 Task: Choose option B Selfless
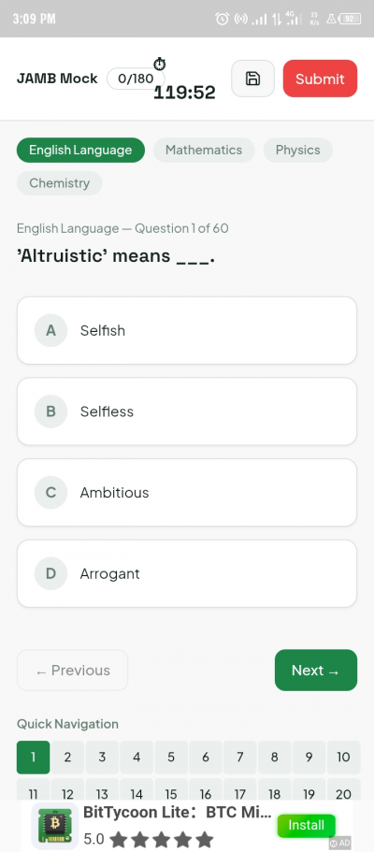point(187,412)
